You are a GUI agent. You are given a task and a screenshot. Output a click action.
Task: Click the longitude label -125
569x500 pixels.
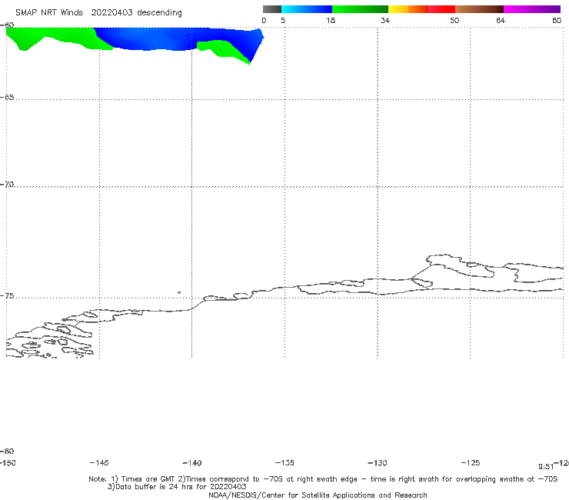[x=471, y=463]
